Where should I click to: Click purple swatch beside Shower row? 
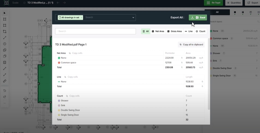coord(59,101)
